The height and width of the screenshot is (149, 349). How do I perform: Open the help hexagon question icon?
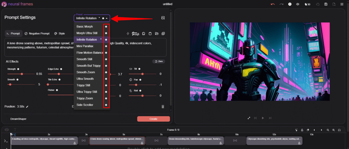pos(290,4)
